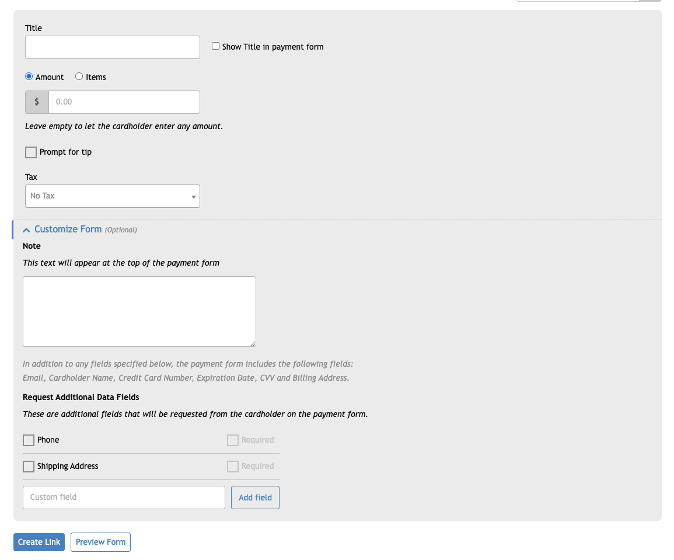
Task: Focus the Title text input
Action: [113, 47]
